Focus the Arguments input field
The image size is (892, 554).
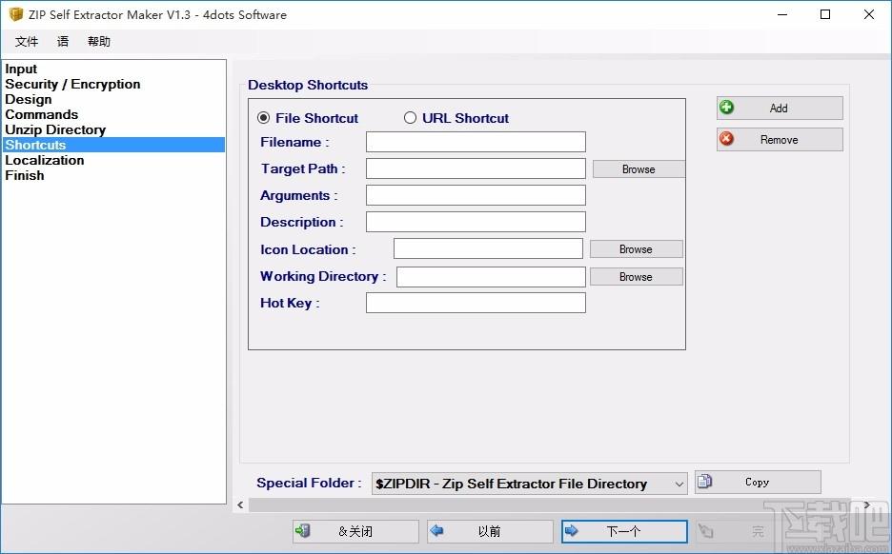(x=476, y=195)
